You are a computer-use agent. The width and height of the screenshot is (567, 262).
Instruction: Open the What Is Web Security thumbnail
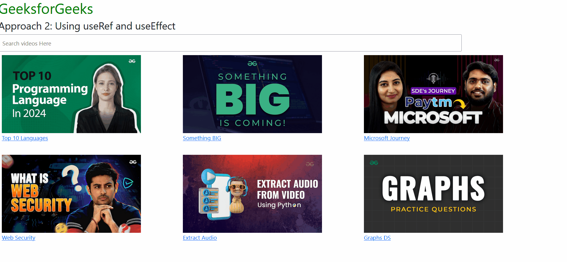click(71, 194)
